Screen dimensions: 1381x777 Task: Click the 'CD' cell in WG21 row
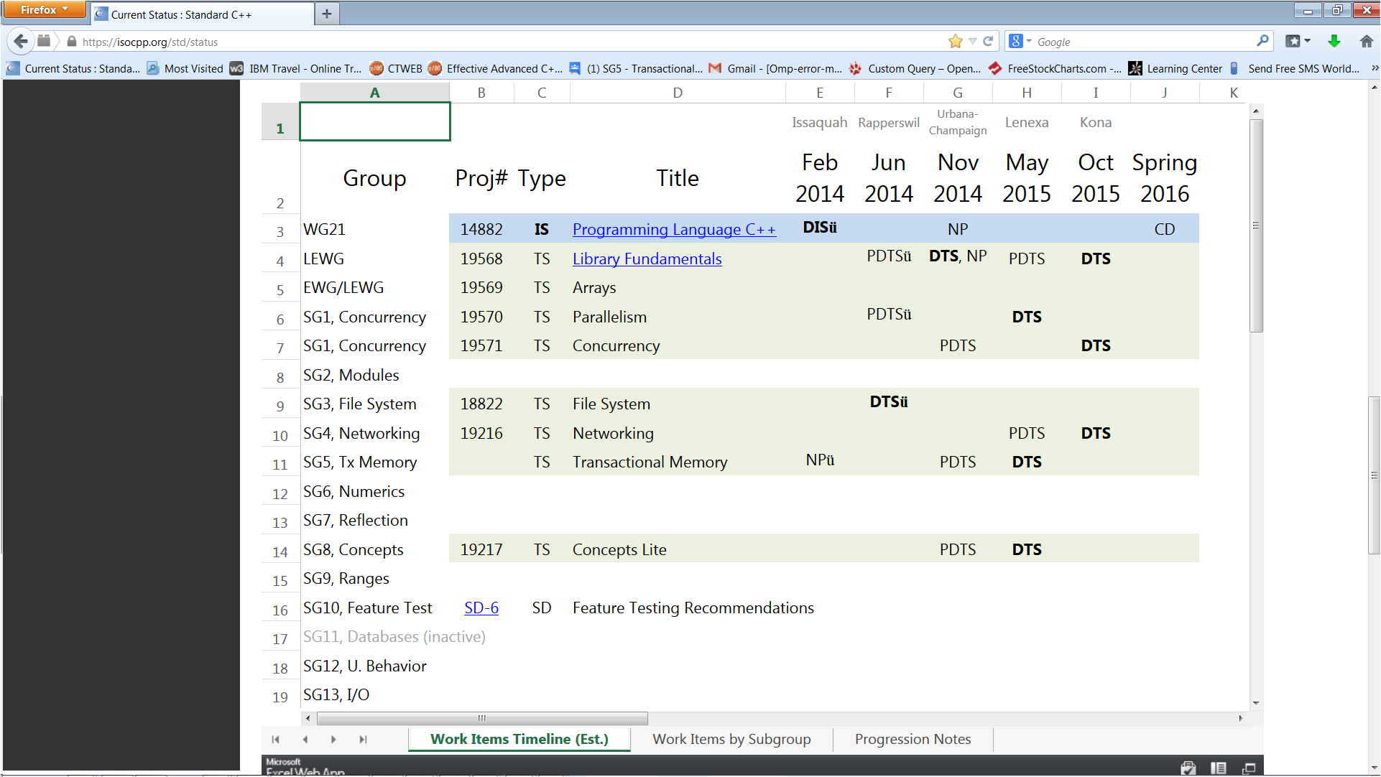pos(1164,229)
